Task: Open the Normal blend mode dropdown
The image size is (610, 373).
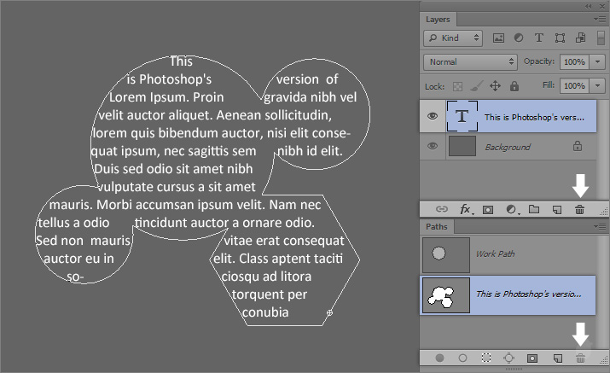Action: tap(471, 61)
